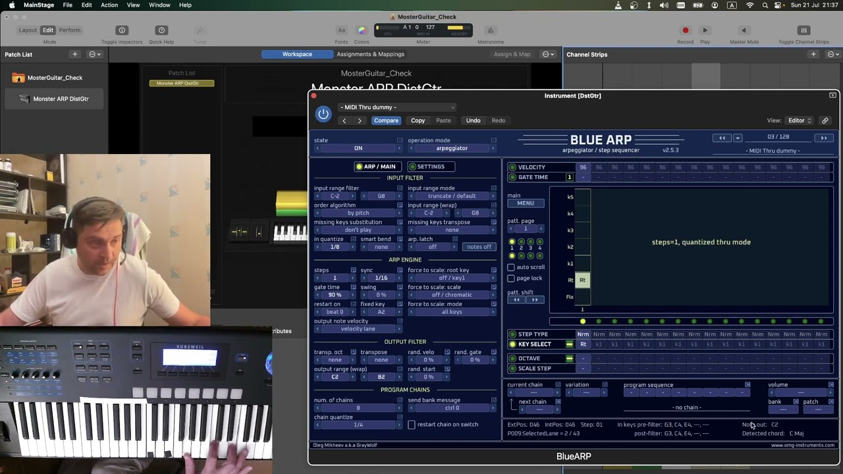Click the Rt key cell in pattern grid

[x=583, y=280]
